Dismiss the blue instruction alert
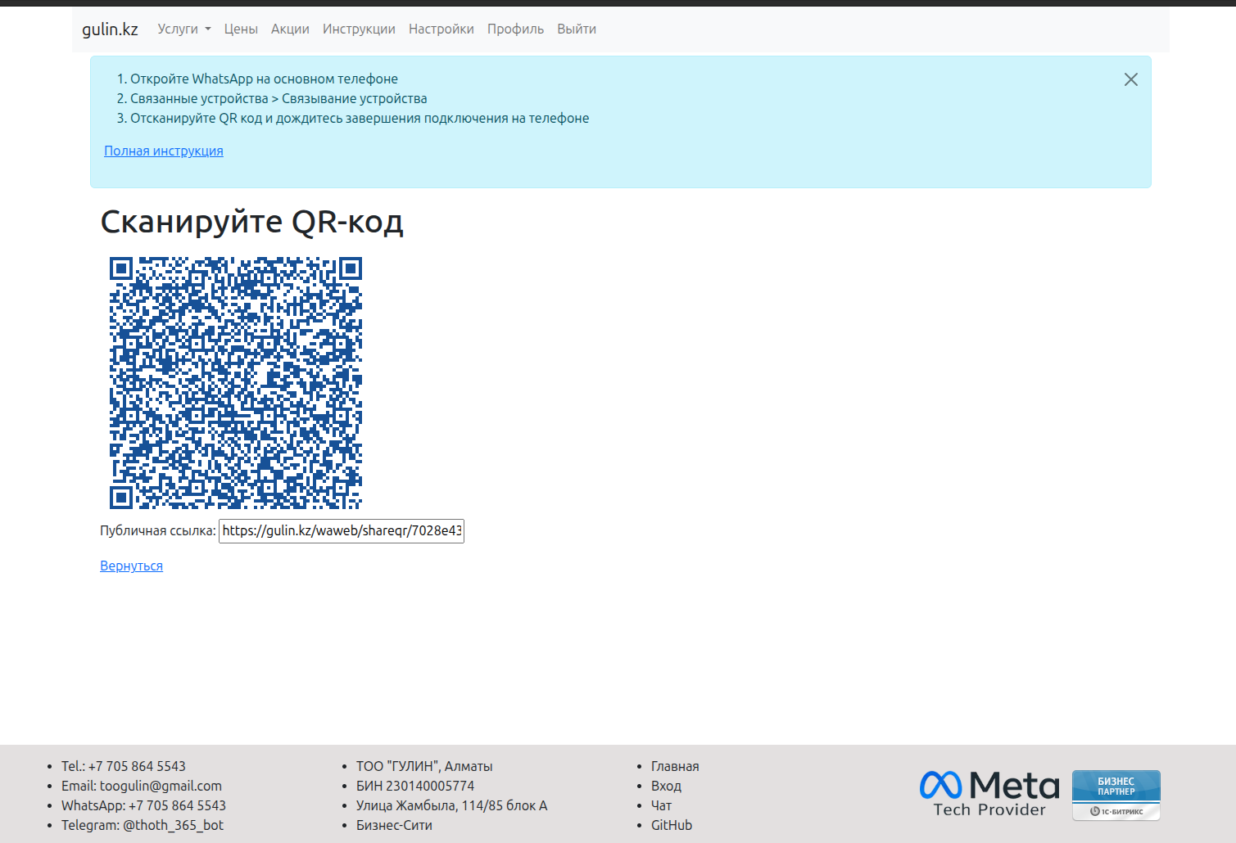Viewport: 1236px width, 843px height. coord(1131,79)
